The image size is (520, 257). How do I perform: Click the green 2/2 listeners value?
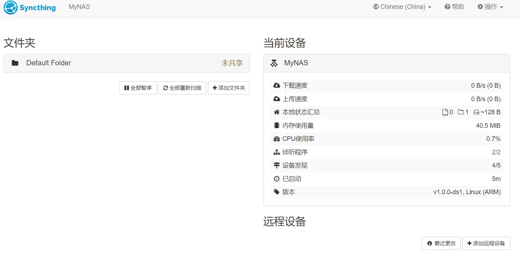[496, 152]
